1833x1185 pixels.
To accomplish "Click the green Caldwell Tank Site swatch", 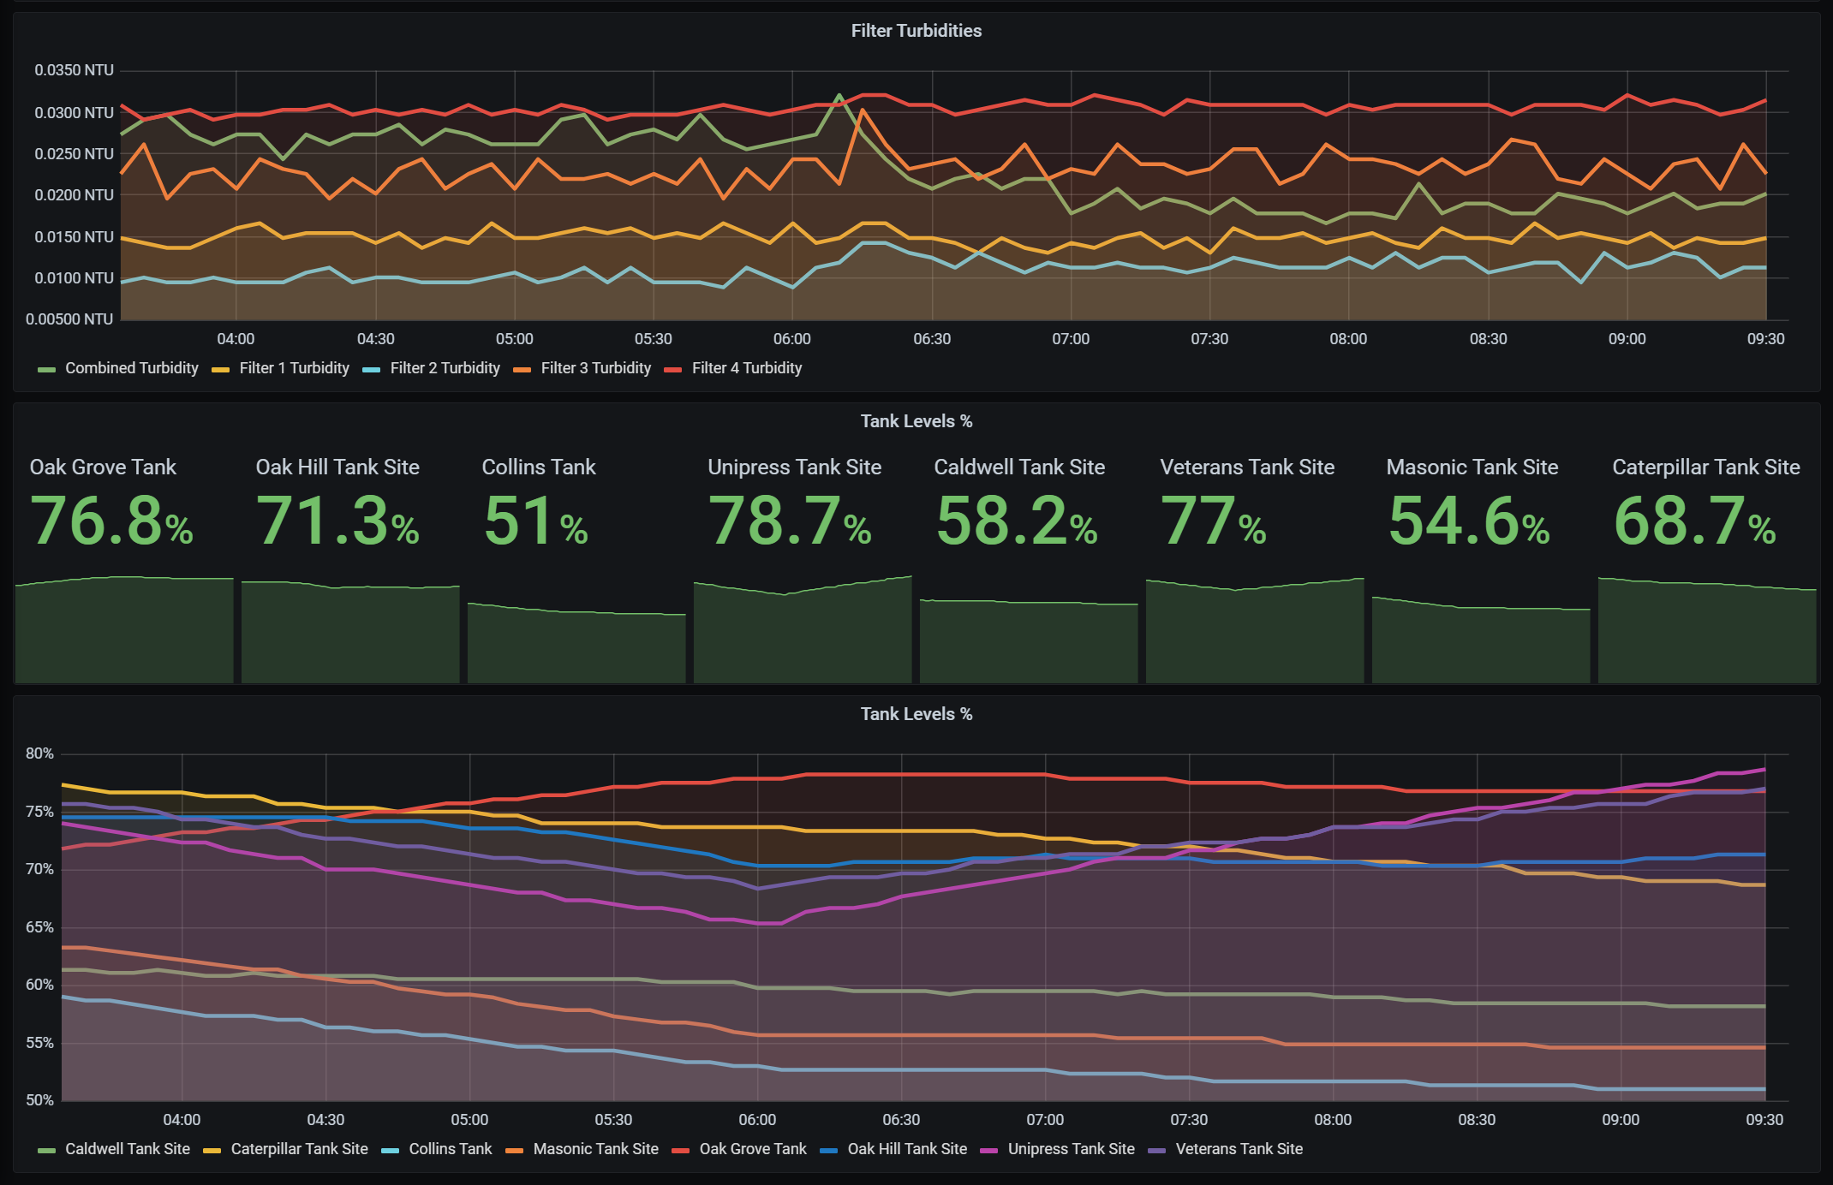I will point(47,1151).
